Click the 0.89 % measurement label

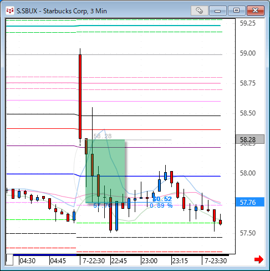[161, 205]
